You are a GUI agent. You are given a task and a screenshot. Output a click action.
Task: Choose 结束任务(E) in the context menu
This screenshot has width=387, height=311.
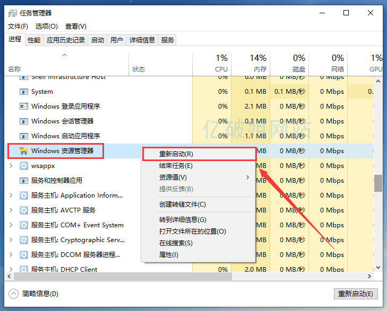coord(199,166)
